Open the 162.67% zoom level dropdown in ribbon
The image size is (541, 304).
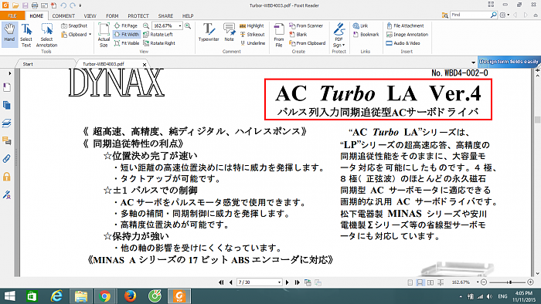tap(180, 25)
